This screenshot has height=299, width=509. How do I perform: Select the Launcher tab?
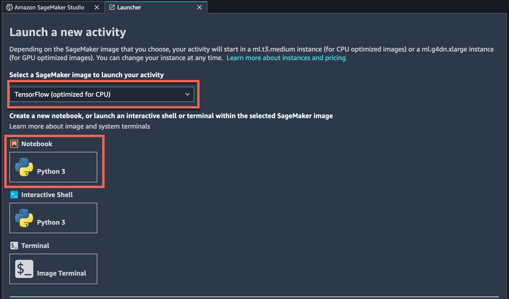[156, 7]
